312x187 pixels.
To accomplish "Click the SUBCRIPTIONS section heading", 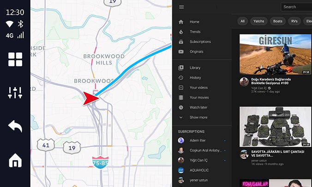I will click(x=191, y=132).
